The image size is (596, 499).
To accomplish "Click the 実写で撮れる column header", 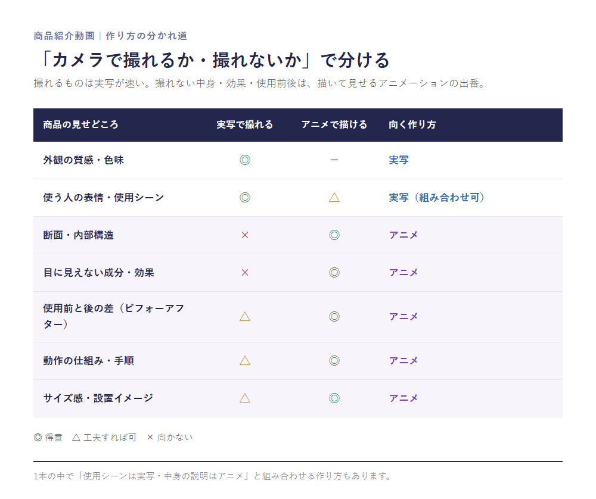I will tap(245, 124).
